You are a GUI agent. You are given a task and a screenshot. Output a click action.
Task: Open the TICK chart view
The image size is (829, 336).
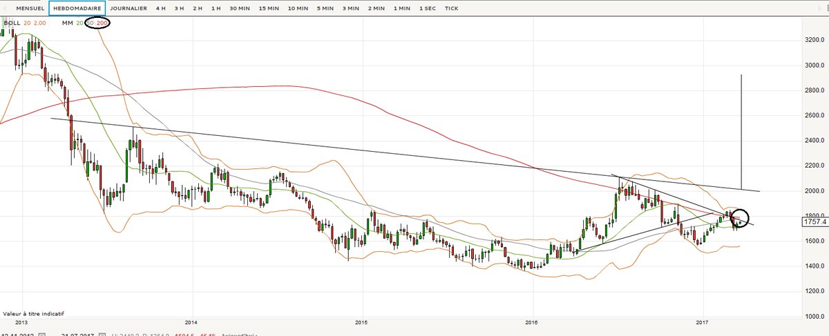click(x=451, y=8)
